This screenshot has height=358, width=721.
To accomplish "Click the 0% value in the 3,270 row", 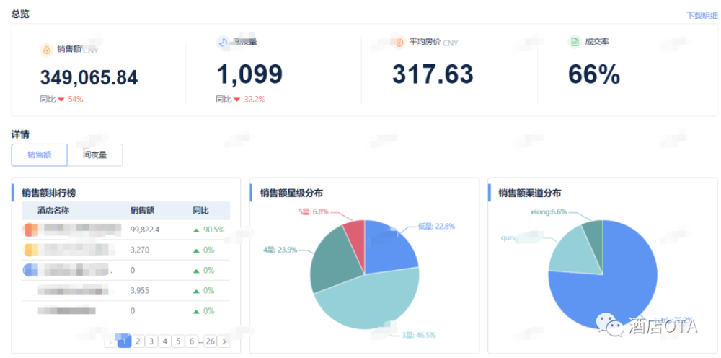I will tap(209, 250).
